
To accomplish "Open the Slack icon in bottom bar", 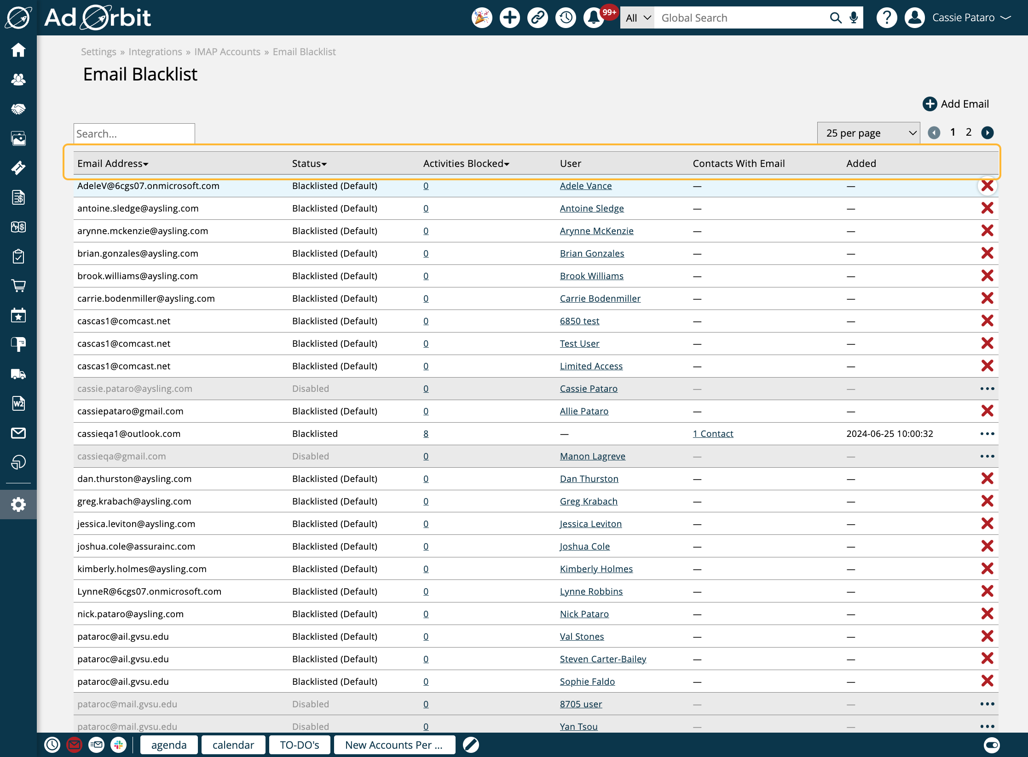I will (119, 745).
